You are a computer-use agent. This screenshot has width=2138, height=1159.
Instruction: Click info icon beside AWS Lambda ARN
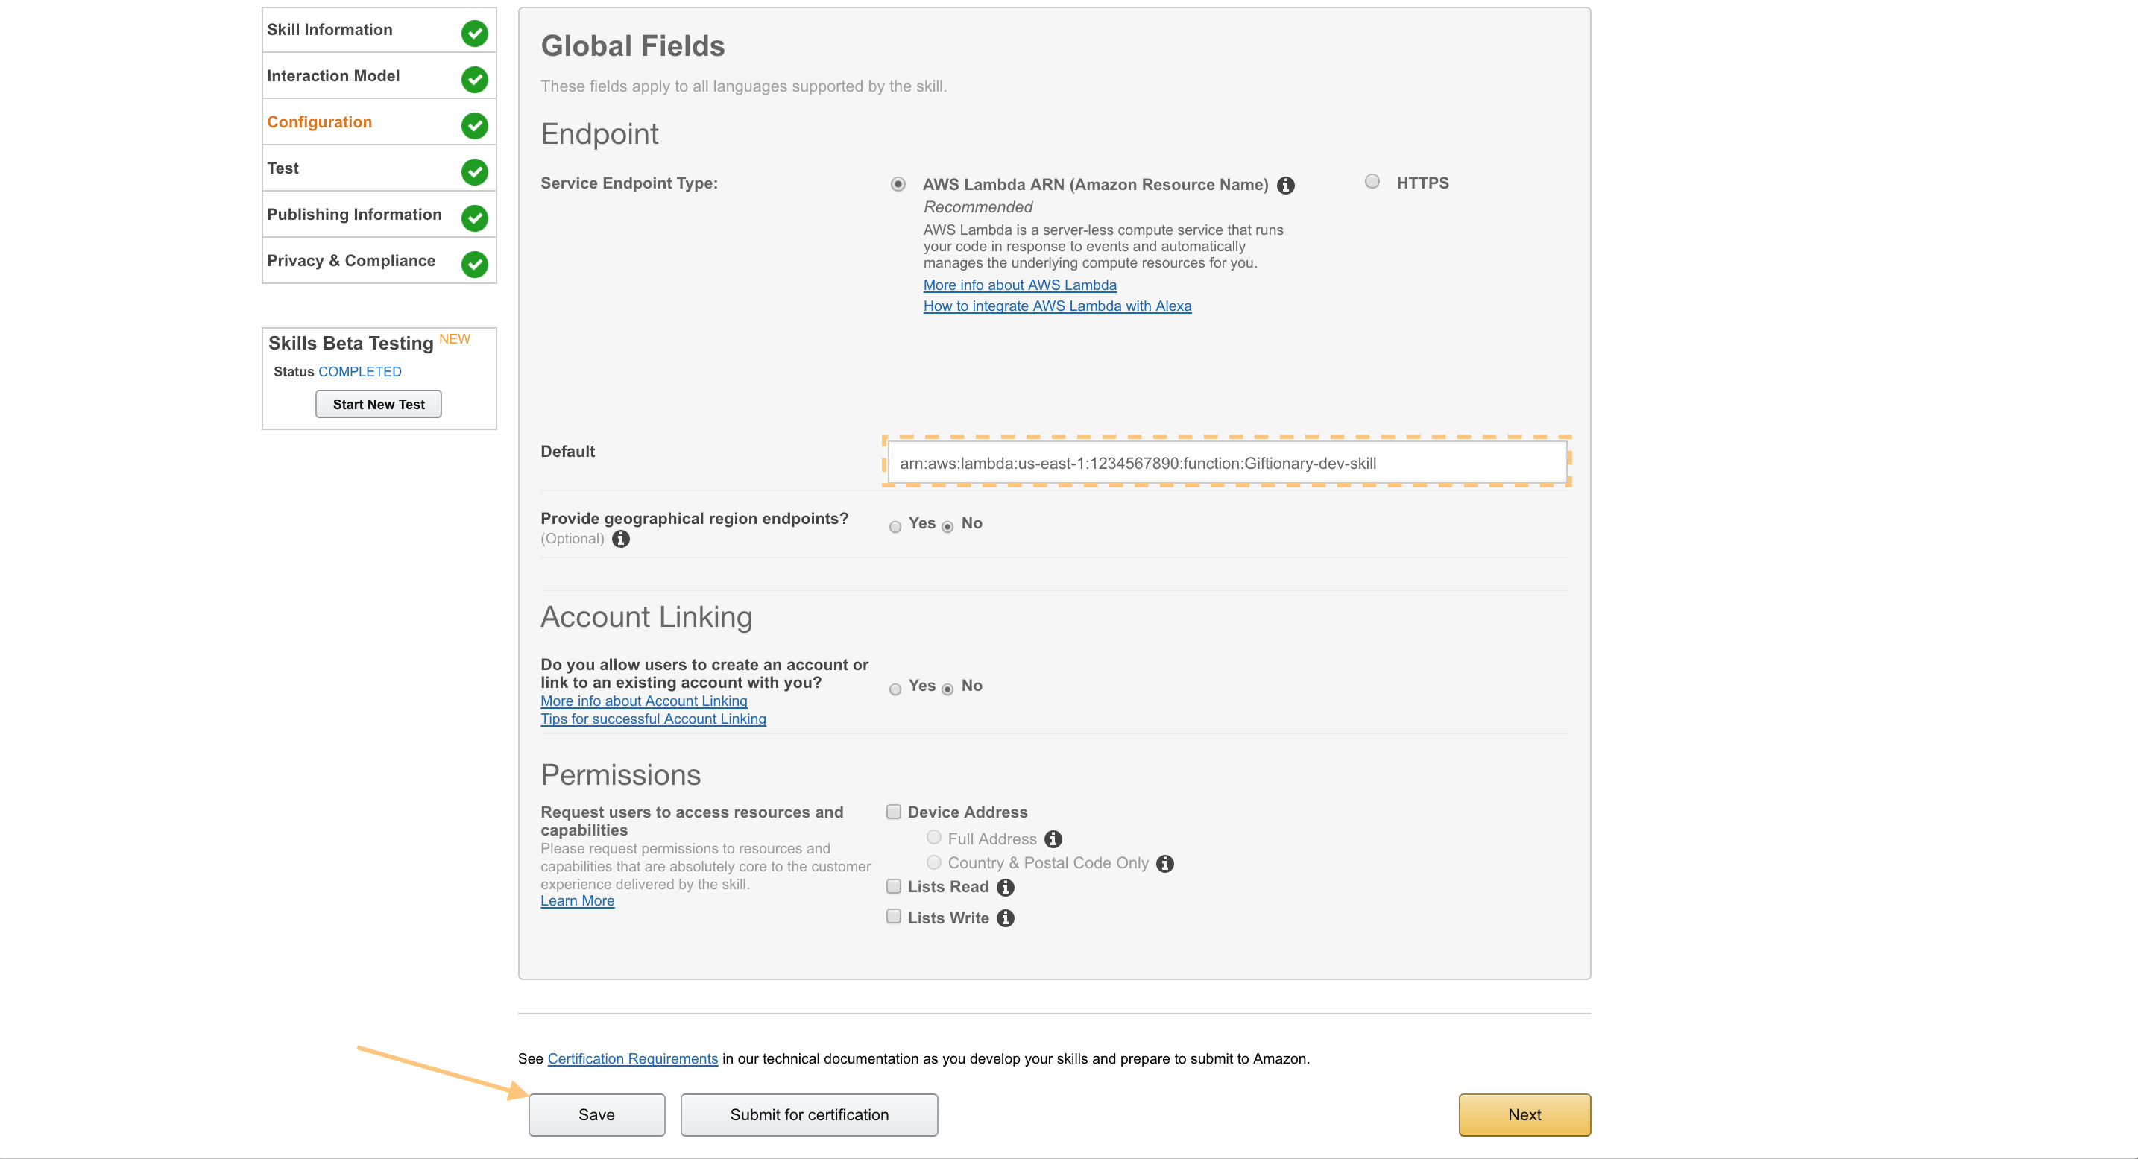click(1286, 186)
